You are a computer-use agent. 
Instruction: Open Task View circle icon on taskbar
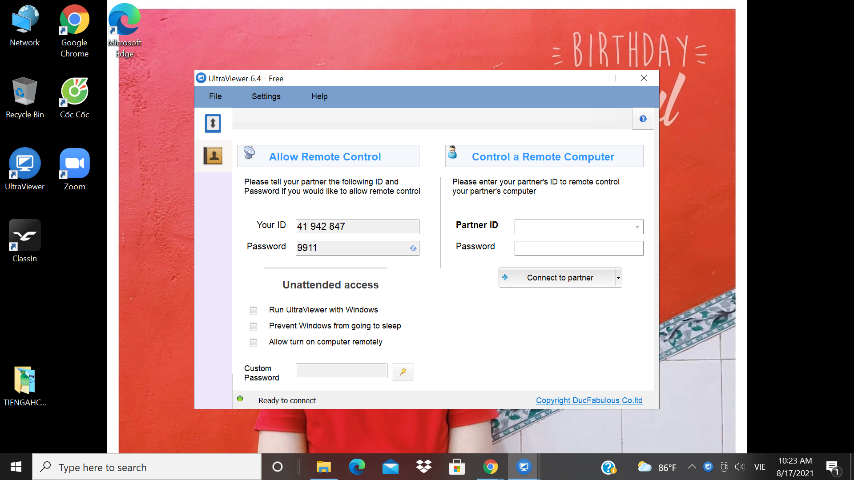(x=278, y=467)
